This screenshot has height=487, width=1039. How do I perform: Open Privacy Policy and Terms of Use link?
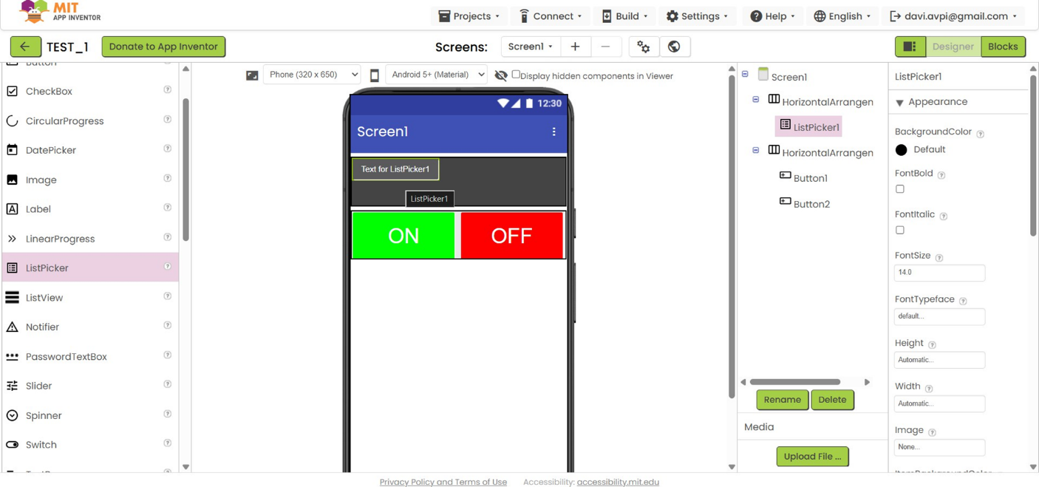click(x=443, y=482)
